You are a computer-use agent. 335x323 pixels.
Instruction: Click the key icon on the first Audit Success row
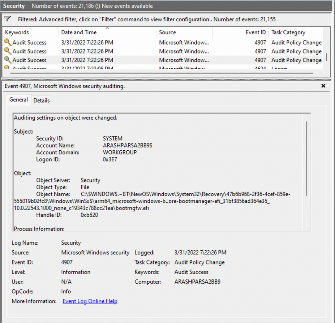(8, 42)
